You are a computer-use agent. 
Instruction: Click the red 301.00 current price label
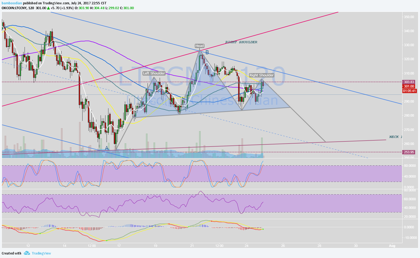[409, 86]
